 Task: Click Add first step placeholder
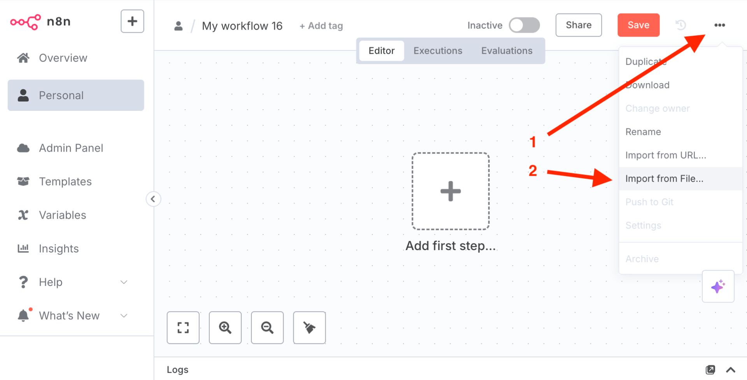pyautogui.click(x=451, y=191)
